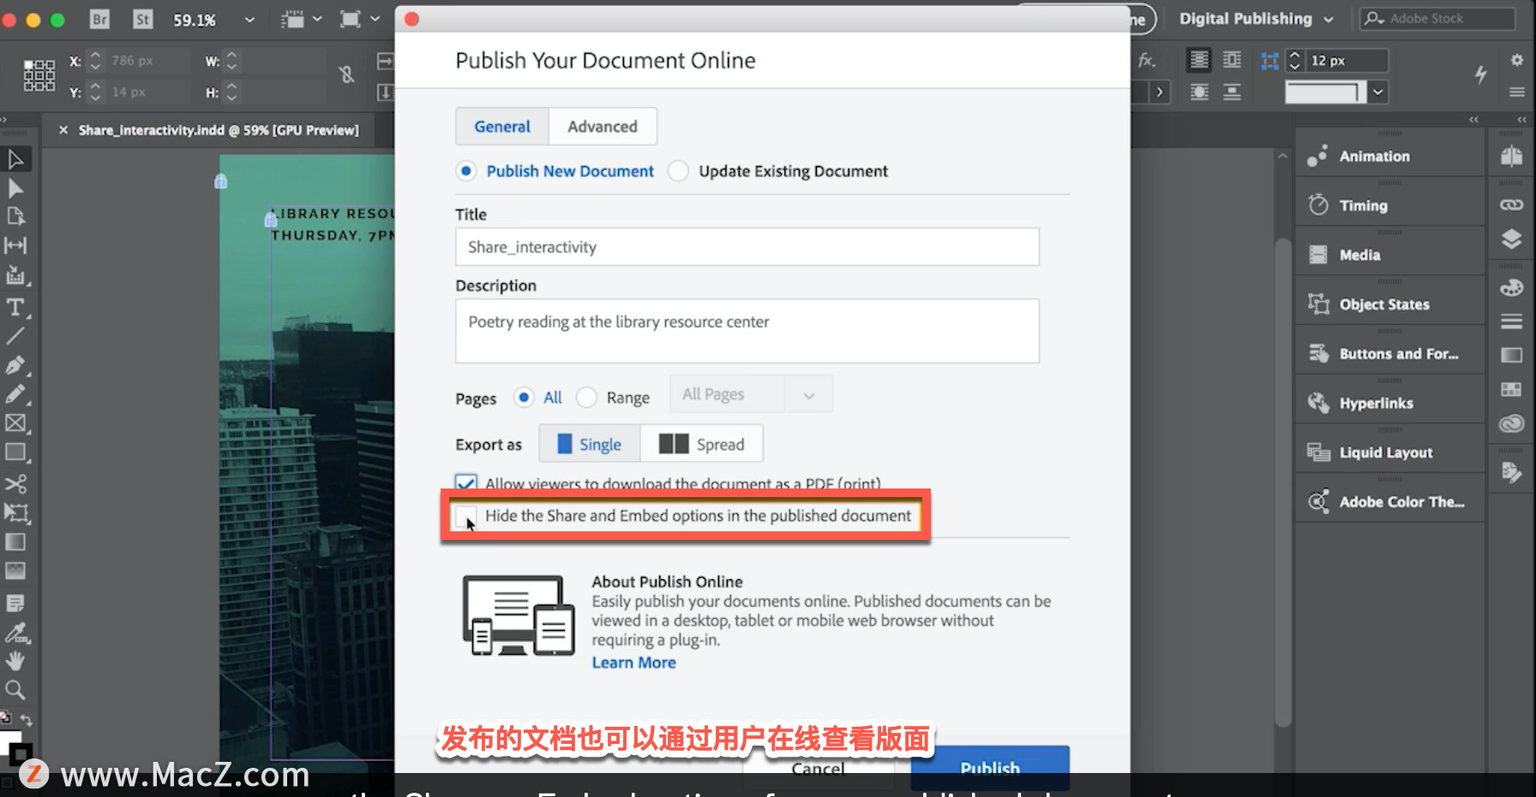Screen dimensions: 1536x797
Task: Open the Hyperlinks panel
Action: point(1389,403)
